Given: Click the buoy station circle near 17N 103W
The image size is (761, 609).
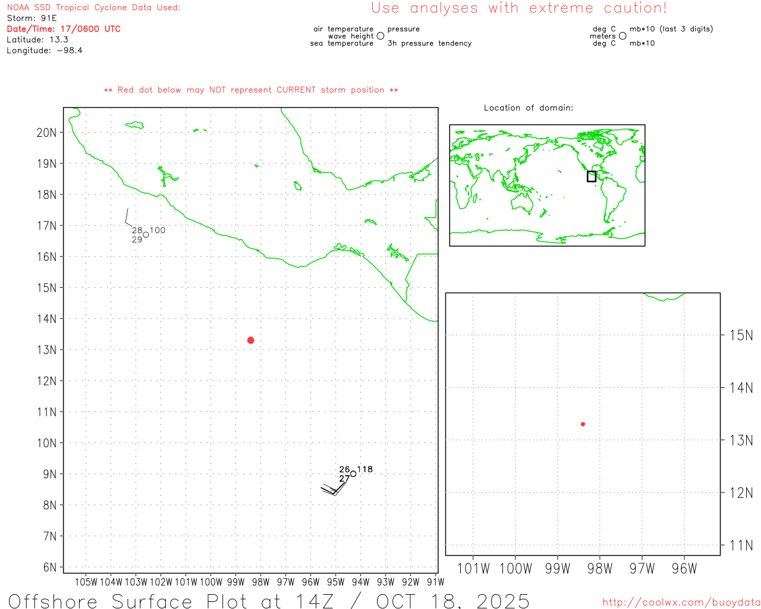Looking at the screenshot, I should coord(146,235).
